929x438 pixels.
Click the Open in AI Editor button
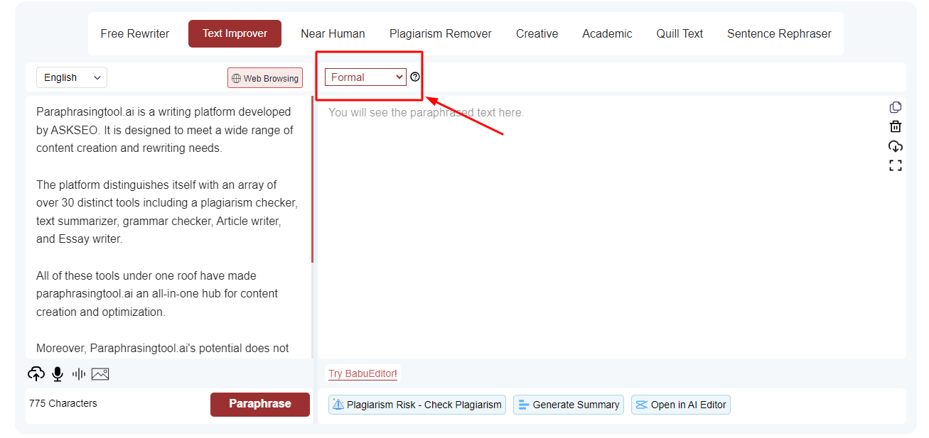tap(681, 405)
